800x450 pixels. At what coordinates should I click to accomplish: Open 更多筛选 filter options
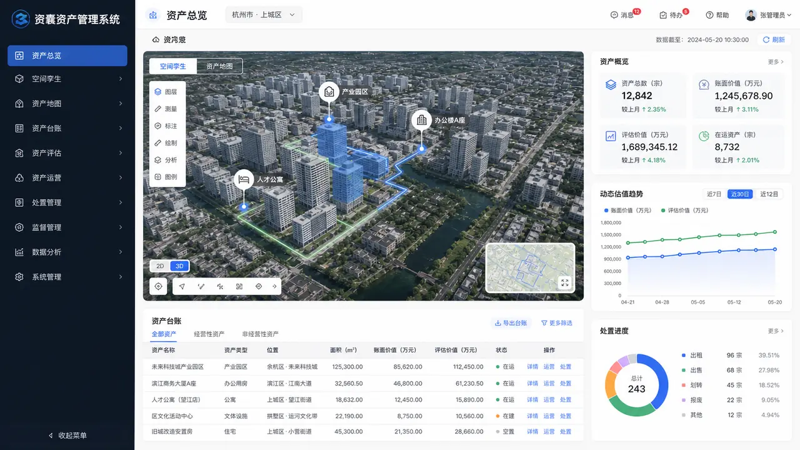tap(556, 323)
